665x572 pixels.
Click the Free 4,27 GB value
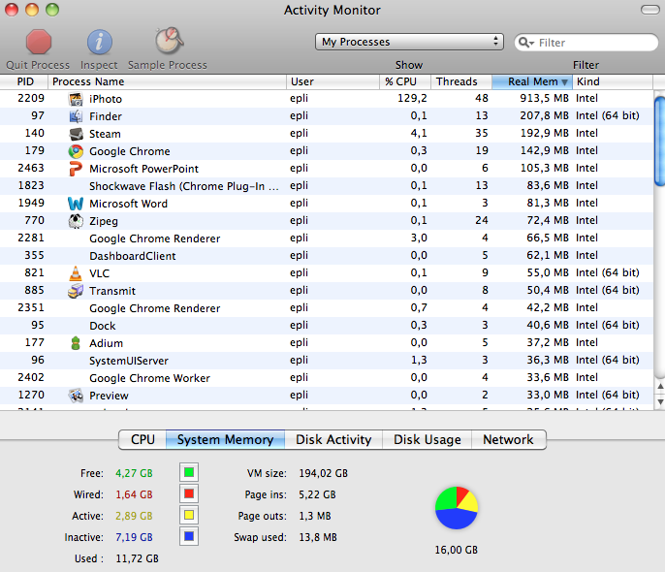(134, 473)
